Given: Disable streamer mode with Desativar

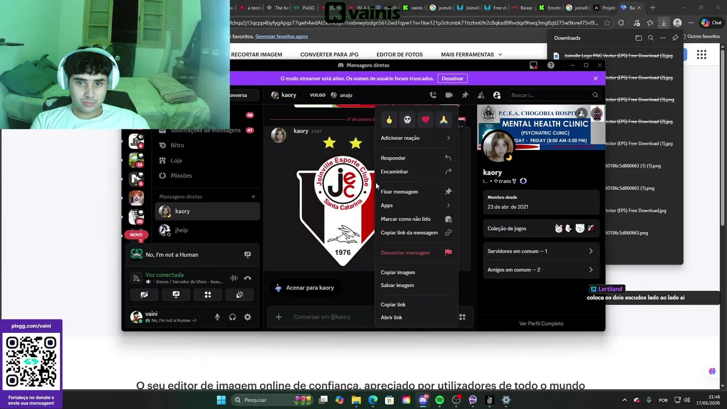Looking at the screenshot, I should [x=453, y=78].
